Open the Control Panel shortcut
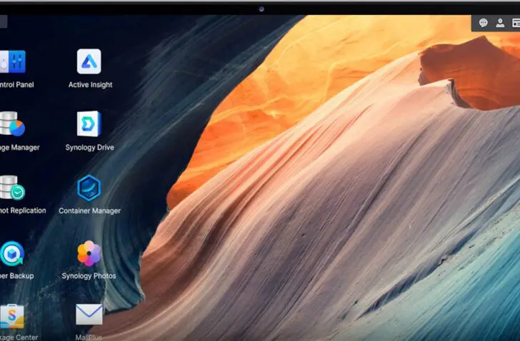520x341 pixels. (13, 61)
